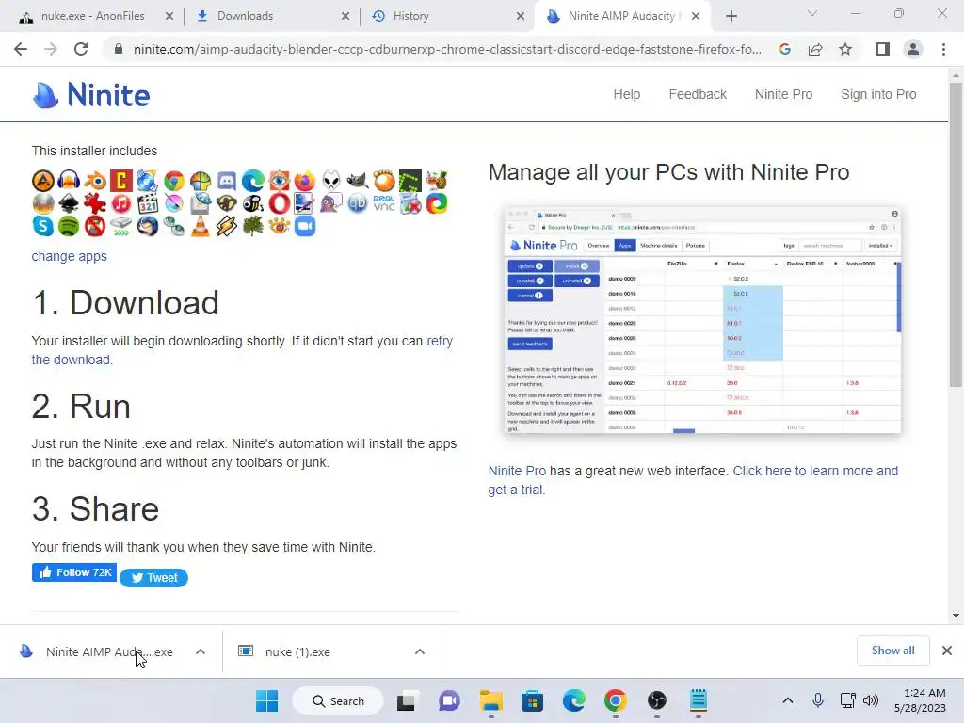Expand options for Ninite AIMP download item
This screenshot has height=723, width=964.
pos(201,651)
